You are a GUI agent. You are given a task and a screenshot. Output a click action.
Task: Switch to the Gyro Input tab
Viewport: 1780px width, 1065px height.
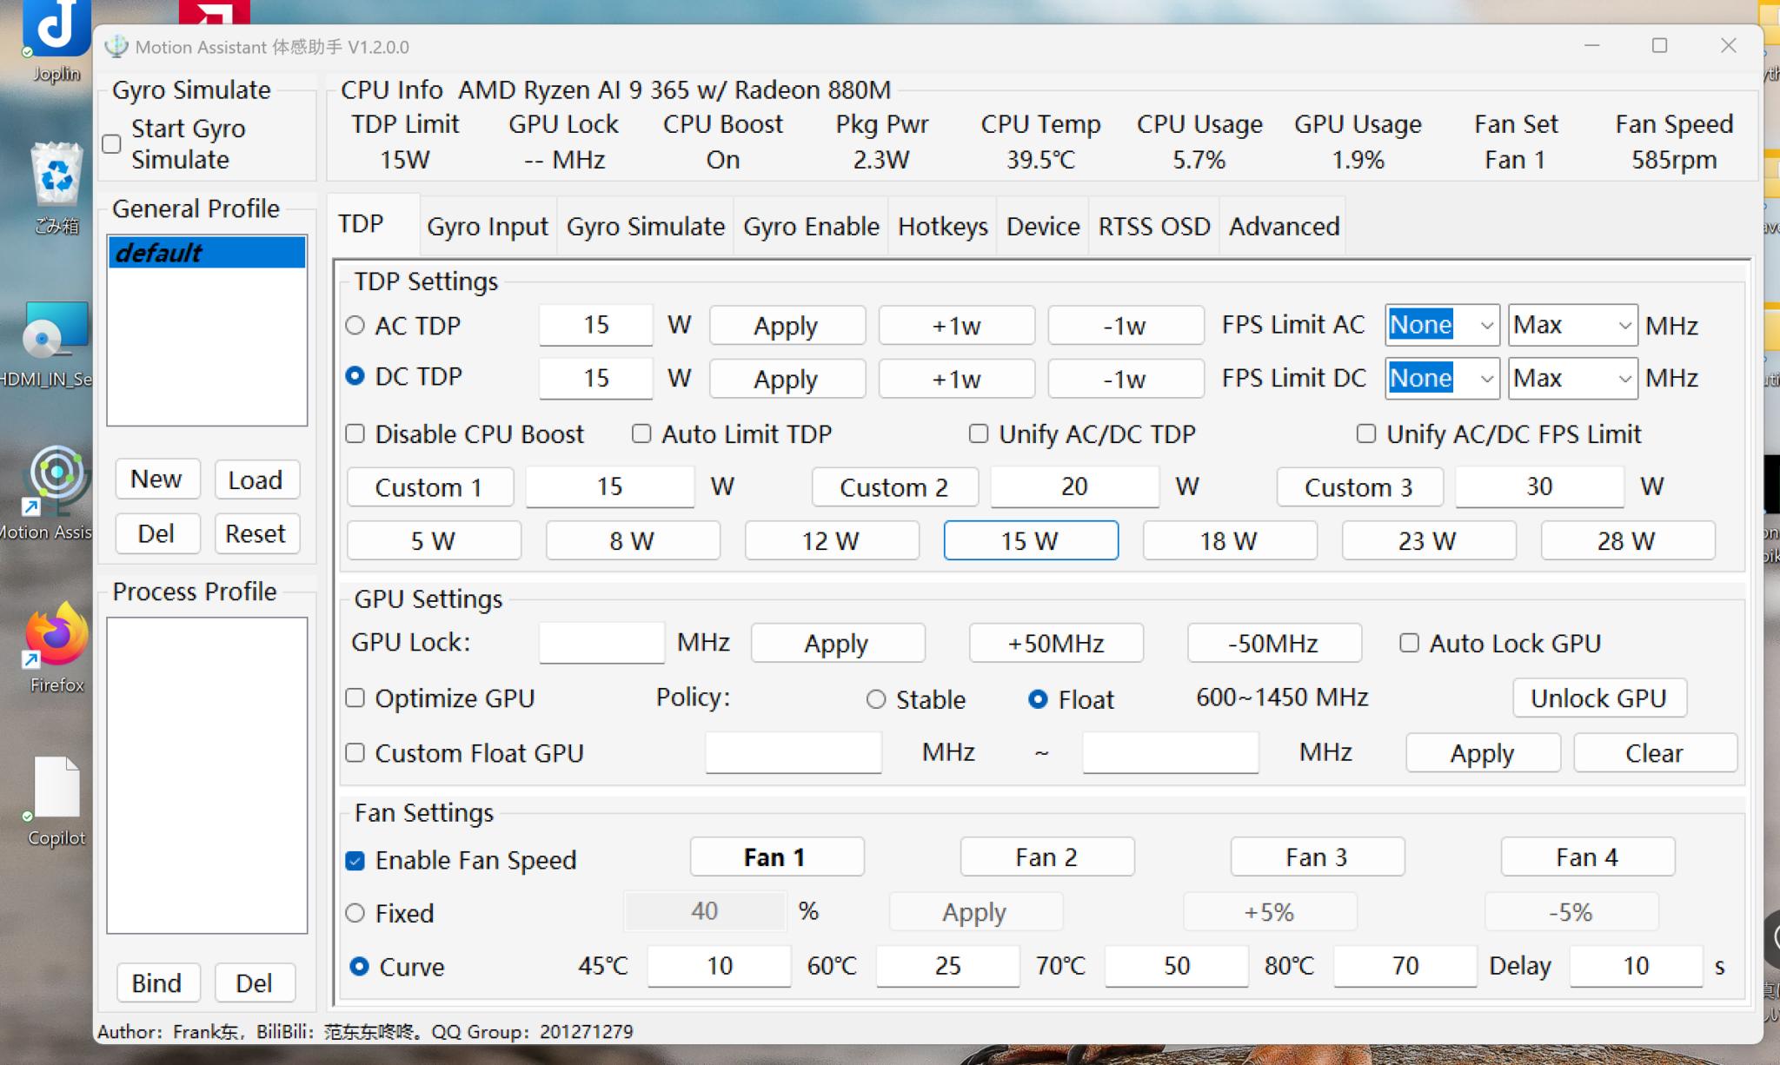pyautogui.click(x=487, y=227)
